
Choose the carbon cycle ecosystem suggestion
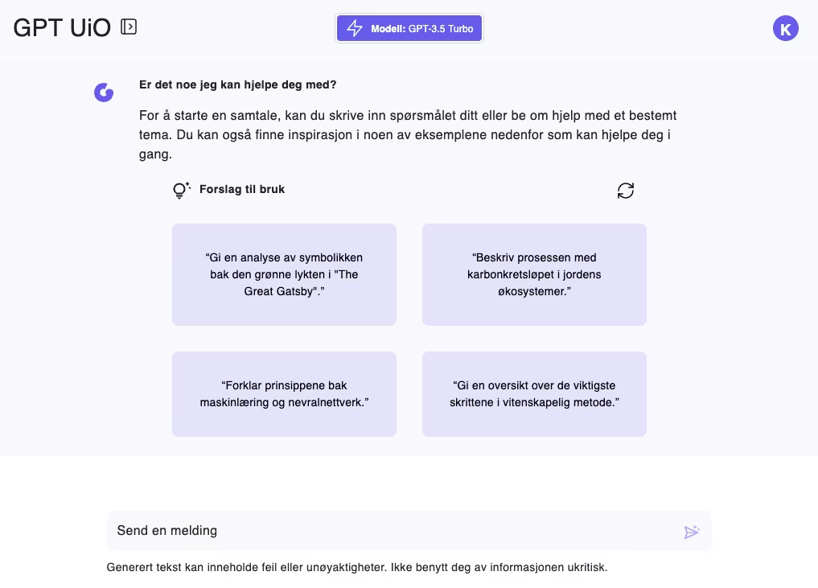(534, 274)
